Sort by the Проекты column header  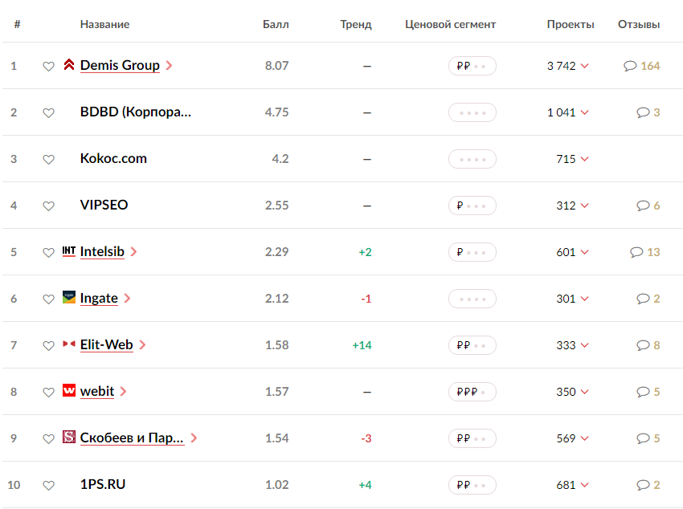click(571, 24)
